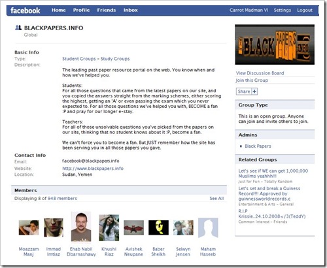
Task: Click Join this Group
Action: coord(252,80)
